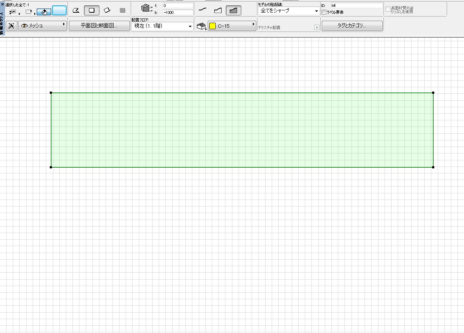464x333 pixels.
Task: Select mesh with skirt structure icon
Action: click(218, 10)
